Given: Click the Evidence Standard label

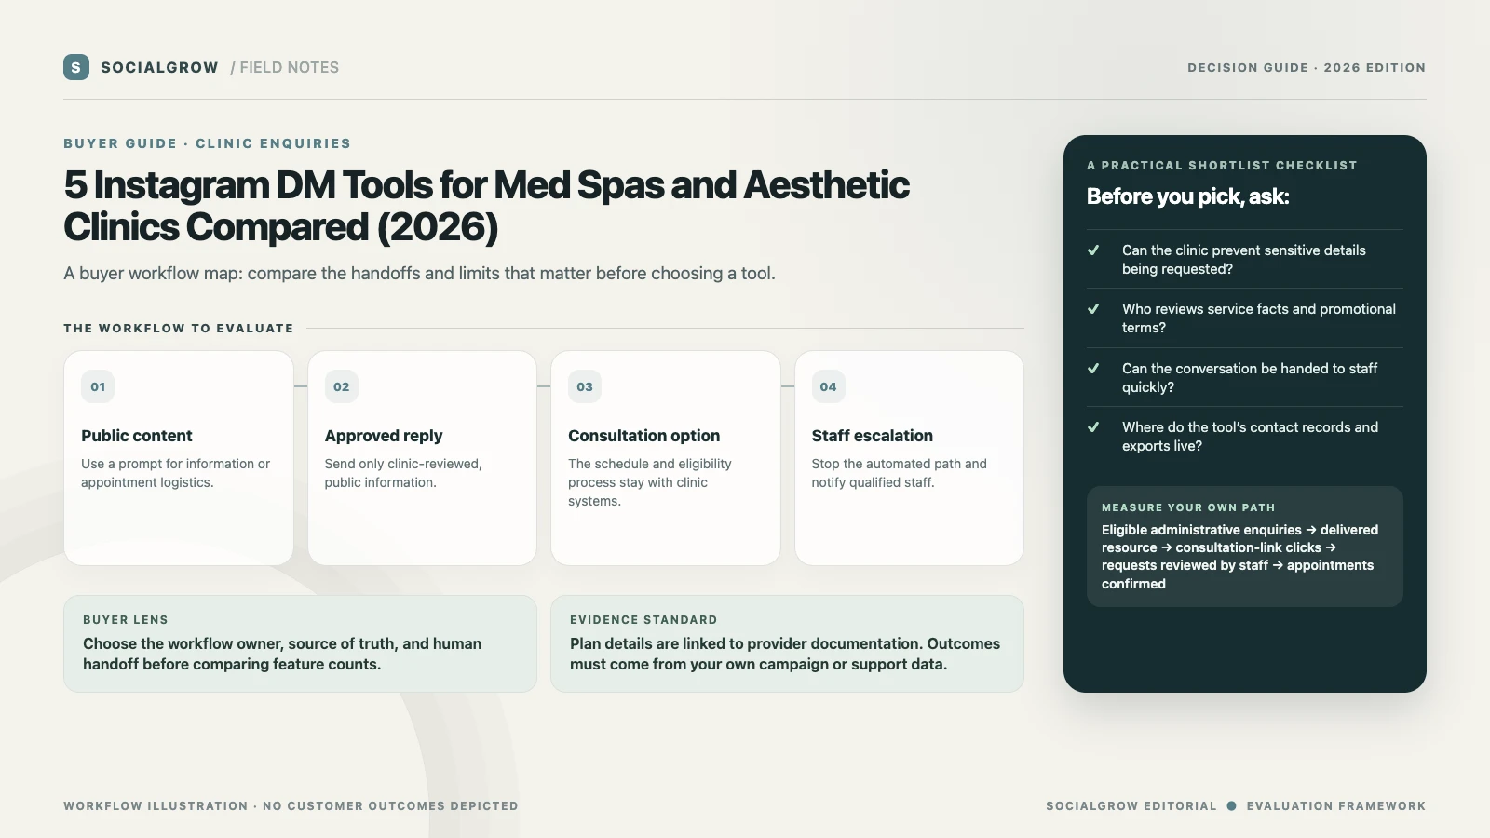Looking at the screenshot, I should (643, 619).
